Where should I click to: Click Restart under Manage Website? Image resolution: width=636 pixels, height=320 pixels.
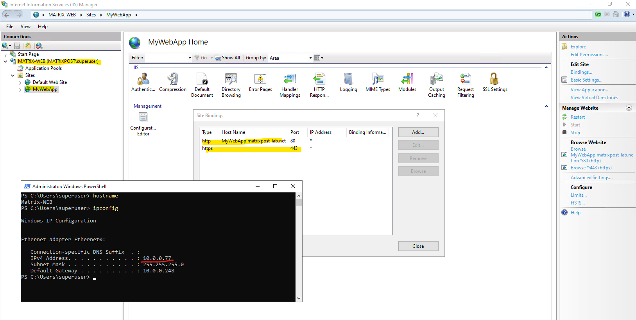(x=578, y=117)
